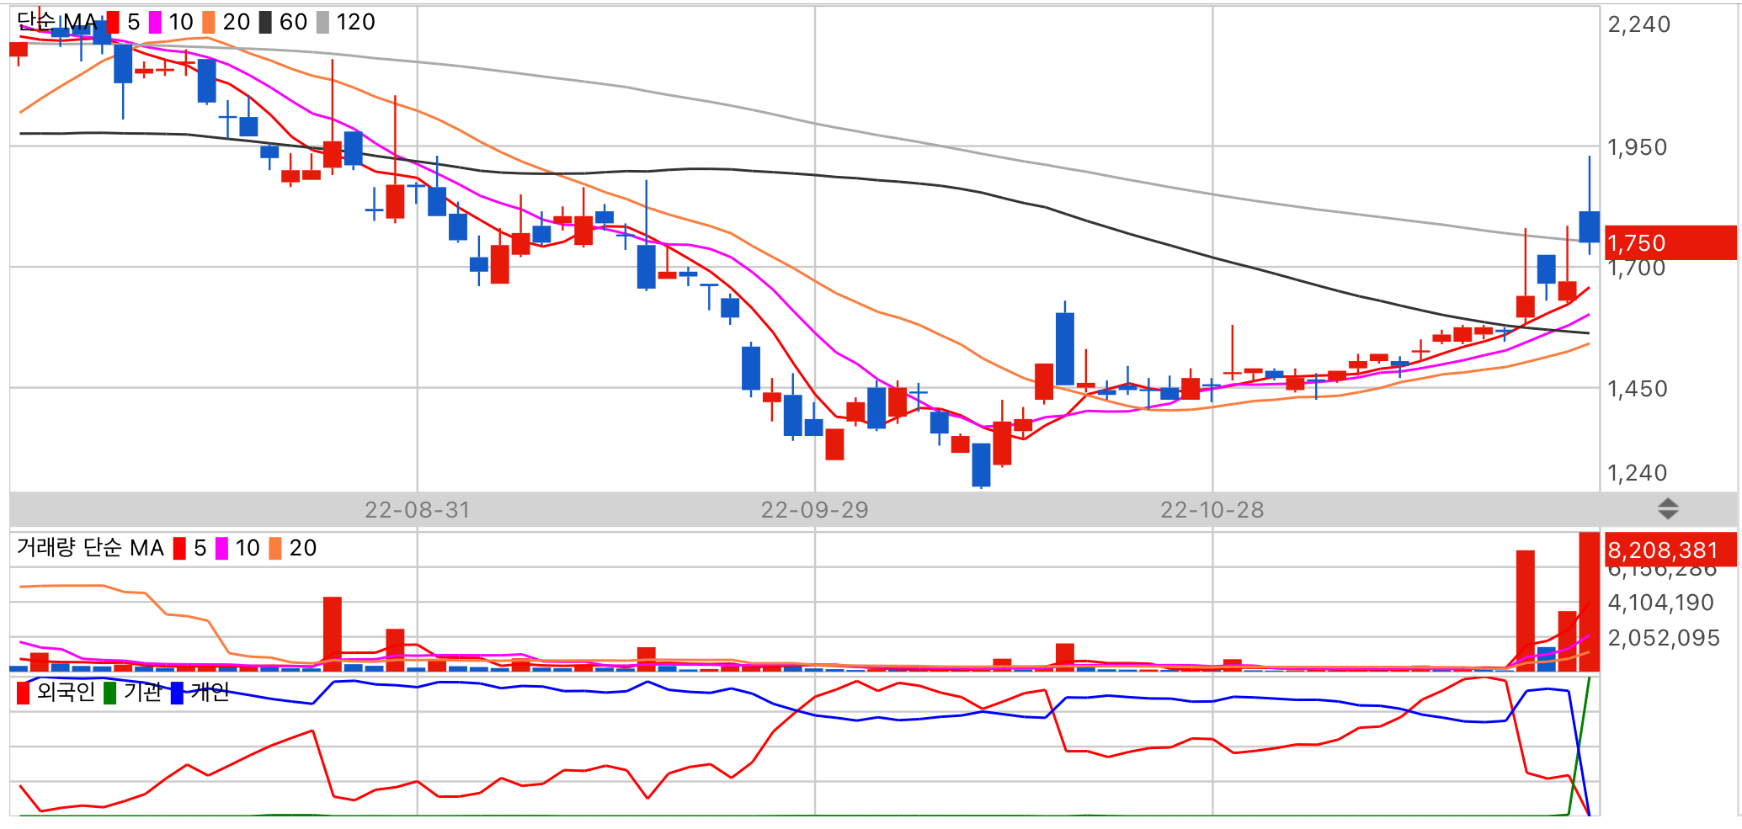Click the 1,950 price axis label
Screen dimensions: 1742x829
point(1637,147)
